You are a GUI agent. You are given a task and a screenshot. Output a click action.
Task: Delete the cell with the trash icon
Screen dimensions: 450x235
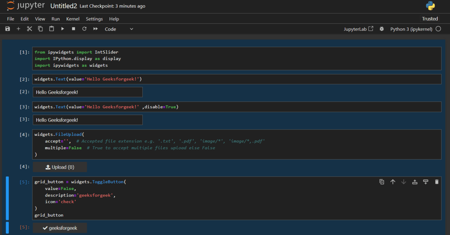pyautogui.click(x=436, y=182)
